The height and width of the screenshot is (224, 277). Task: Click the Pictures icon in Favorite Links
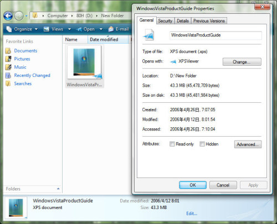[8, 59]
